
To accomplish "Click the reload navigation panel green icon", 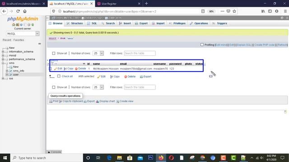I will 33,25.
